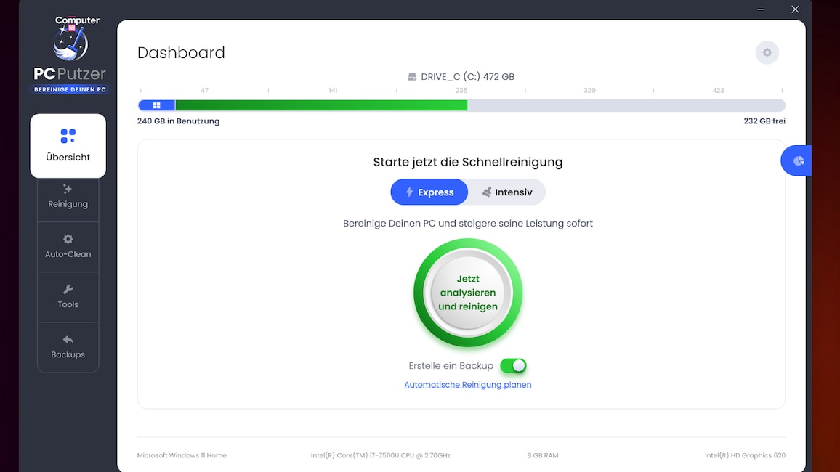Click the Tools wrench icon
Image resolution: width=840 pixels, height=472 pixels.
68,290
